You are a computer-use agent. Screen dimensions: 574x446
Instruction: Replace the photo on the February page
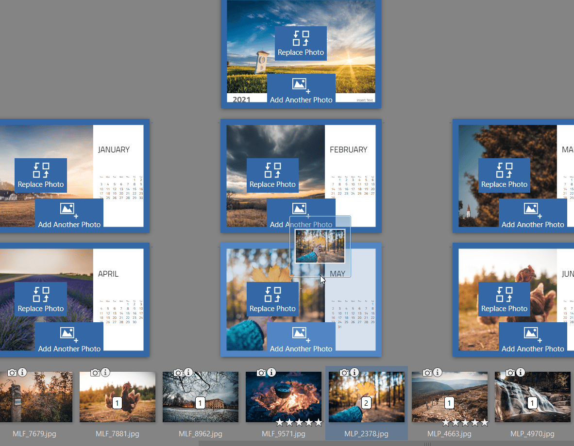point(272,175)
